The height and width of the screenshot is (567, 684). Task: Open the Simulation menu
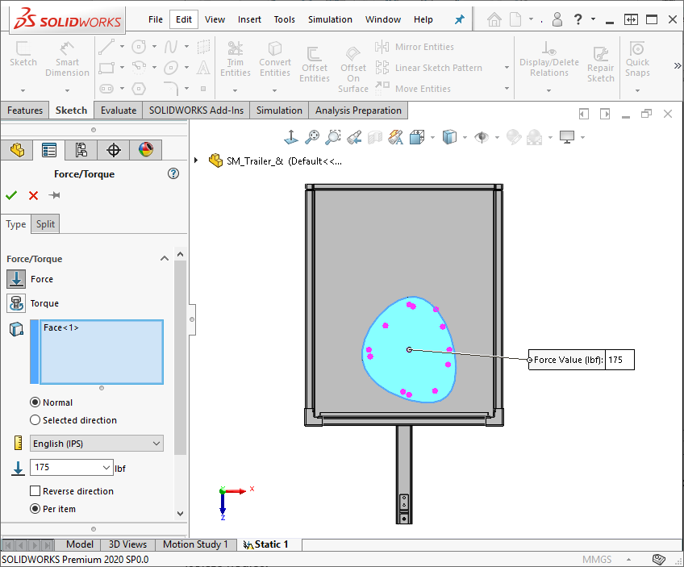point(330,19)
